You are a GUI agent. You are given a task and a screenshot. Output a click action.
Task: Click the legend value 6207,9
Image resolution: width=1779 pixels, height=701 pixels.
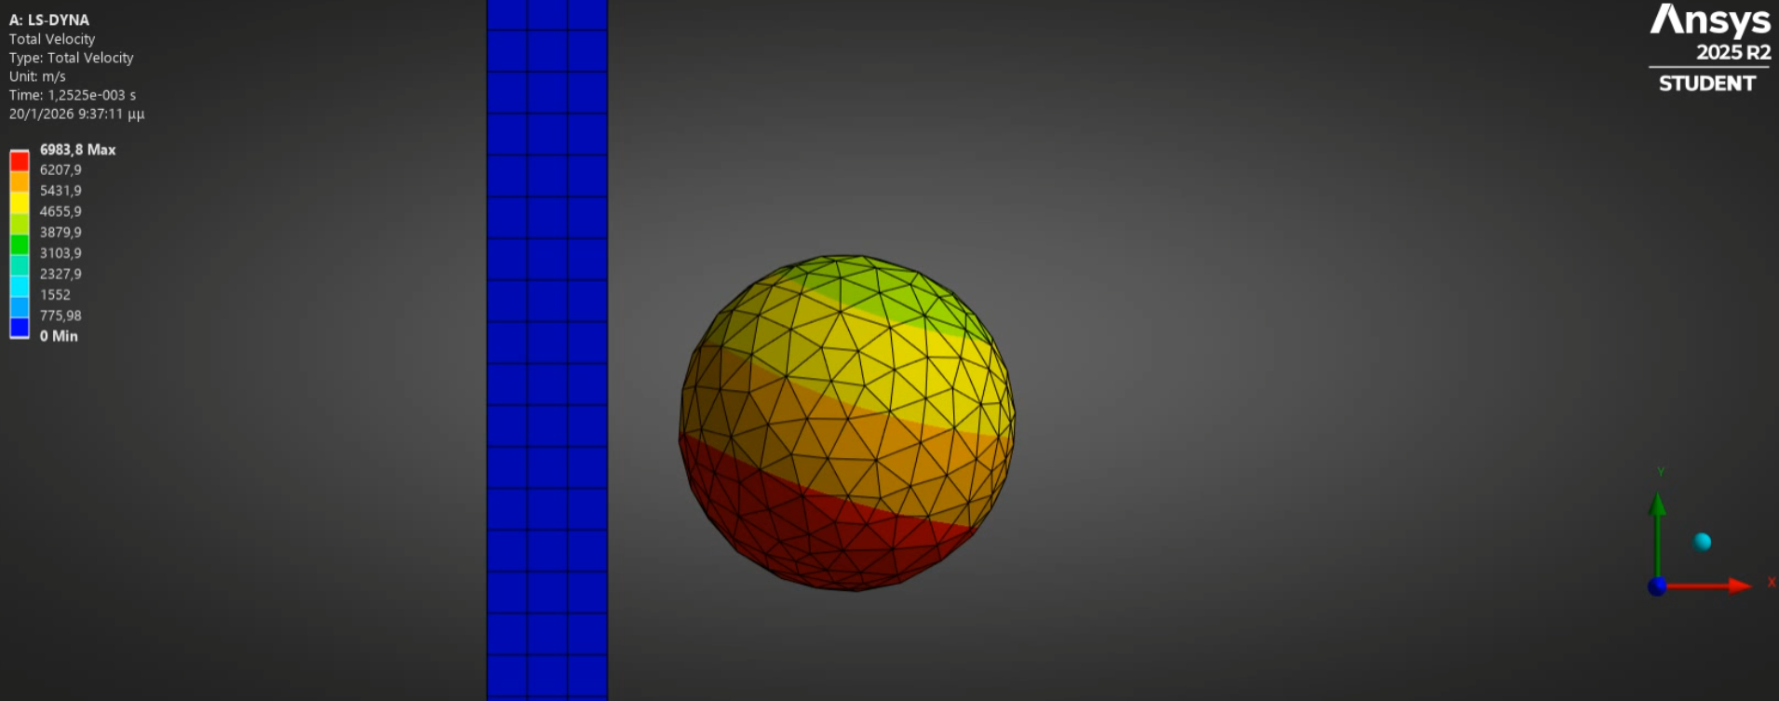pyautogui.click(x=61, y=169)
